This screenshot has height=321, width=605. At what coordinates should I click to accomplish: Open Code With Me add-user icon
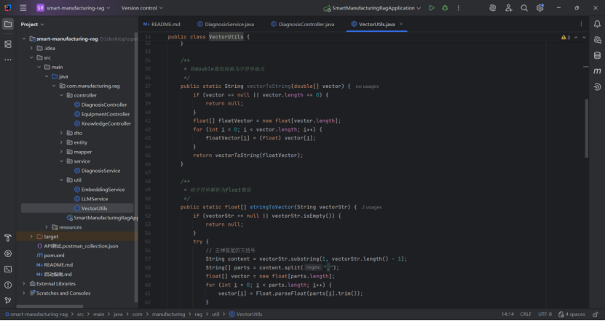(509, 8)
